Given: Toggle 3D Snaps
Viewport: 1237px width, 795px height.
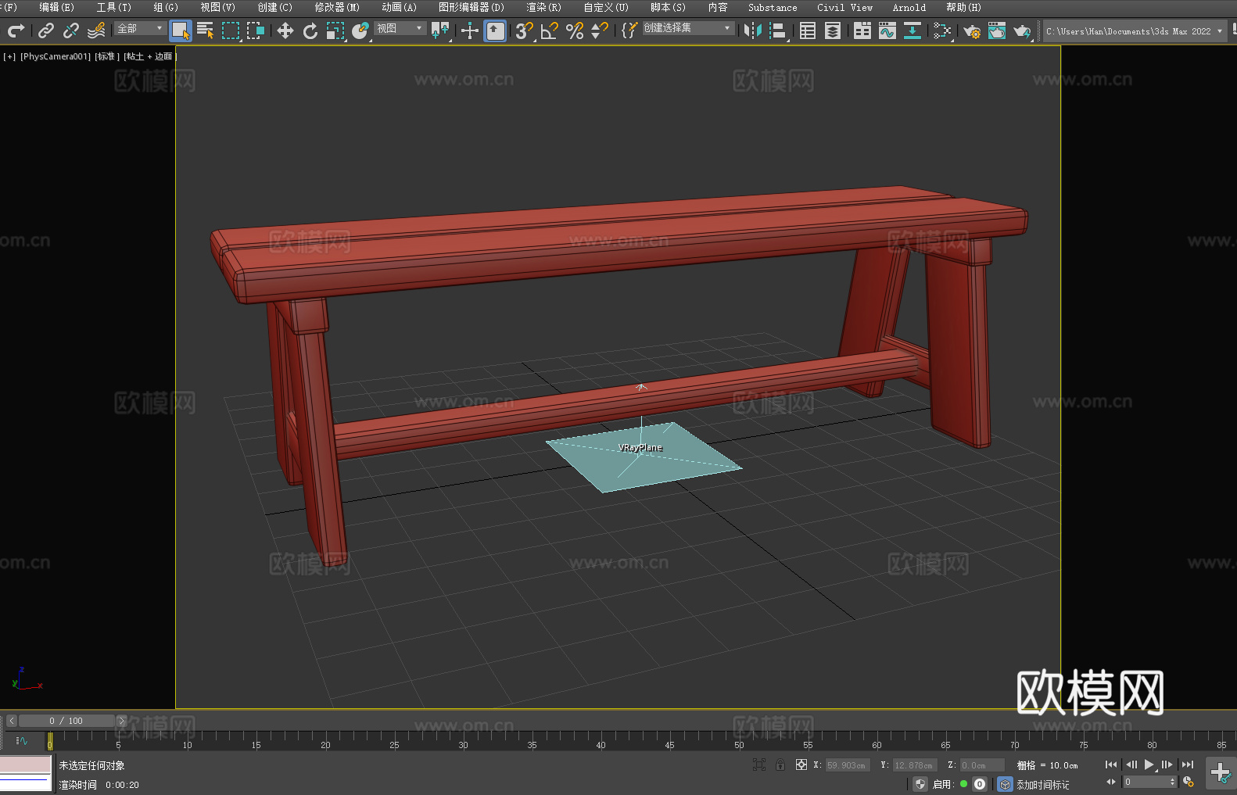Looking at the screenshot, I should pyautogui.click(x=524, y=30).
